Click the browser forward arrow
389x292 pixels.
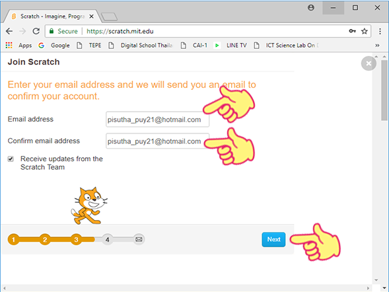[x=22, y=31]
